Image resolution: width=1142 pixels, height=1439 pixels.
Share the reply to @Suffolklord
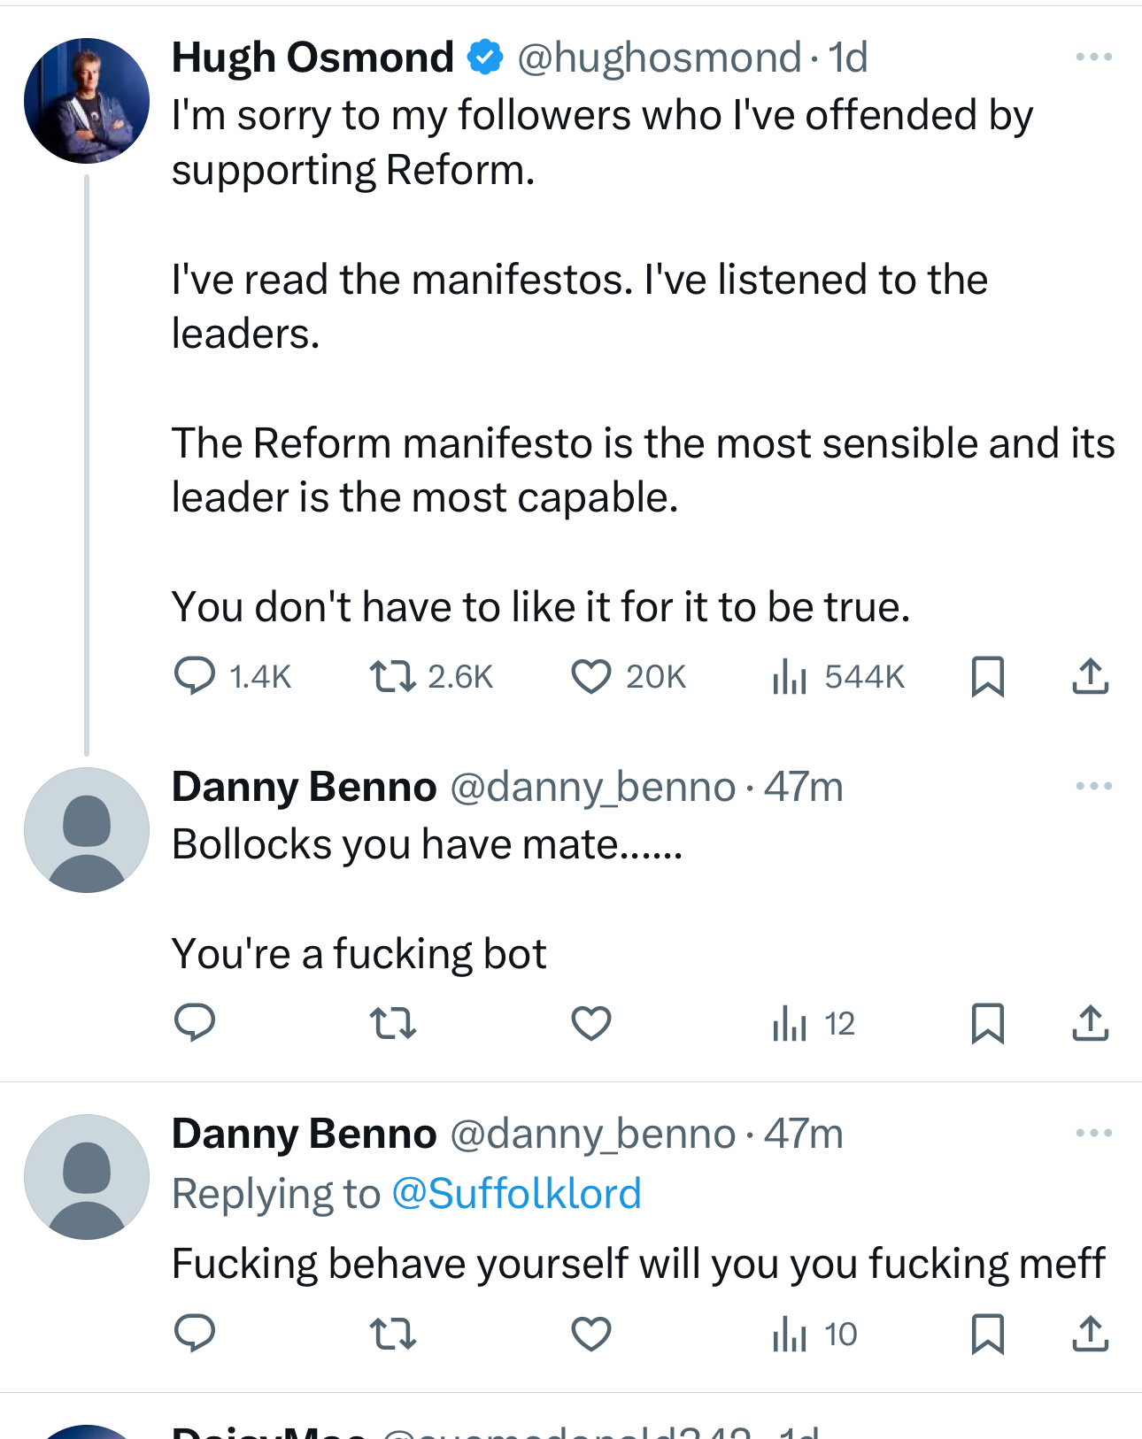point(1090,1334)
